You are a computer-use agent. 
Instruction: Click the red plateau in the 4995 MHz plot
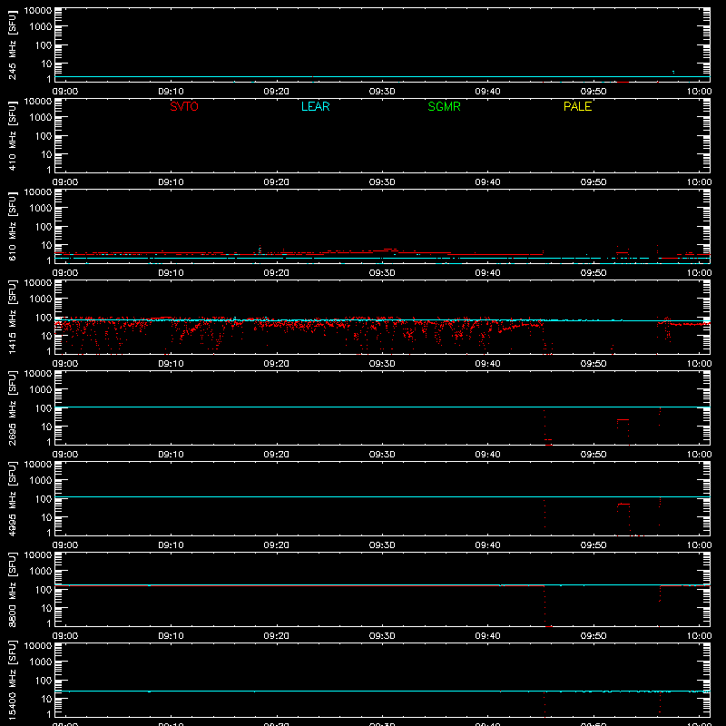[623, 504]
